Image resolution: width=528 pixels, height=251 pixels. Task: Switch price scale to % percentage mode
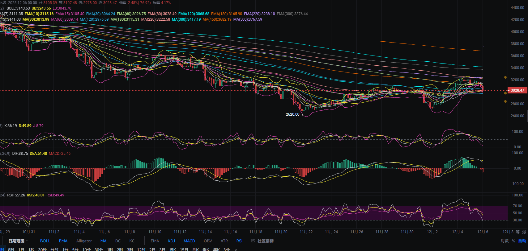[x=513, y=241]
